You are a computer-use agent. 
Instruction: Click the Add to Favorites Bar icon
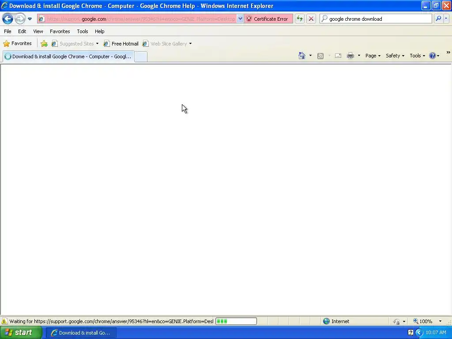tap(44, 44)
